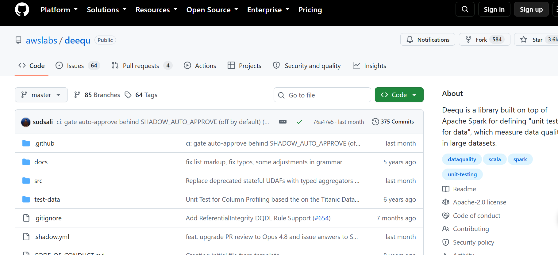Click the src folder icon
558x255 pixels.
26,181
